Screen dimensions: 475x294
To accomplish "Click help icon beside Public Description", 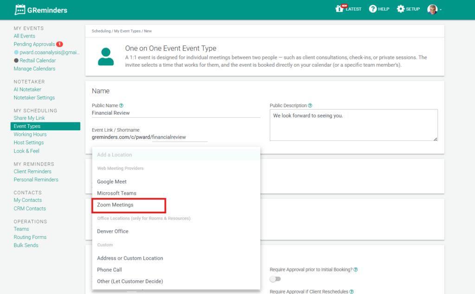I will click(x=310, y=106).
